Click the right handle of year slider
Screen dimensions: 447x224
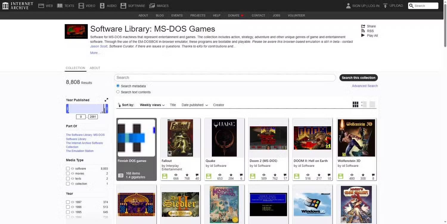(x=107, y=109)
